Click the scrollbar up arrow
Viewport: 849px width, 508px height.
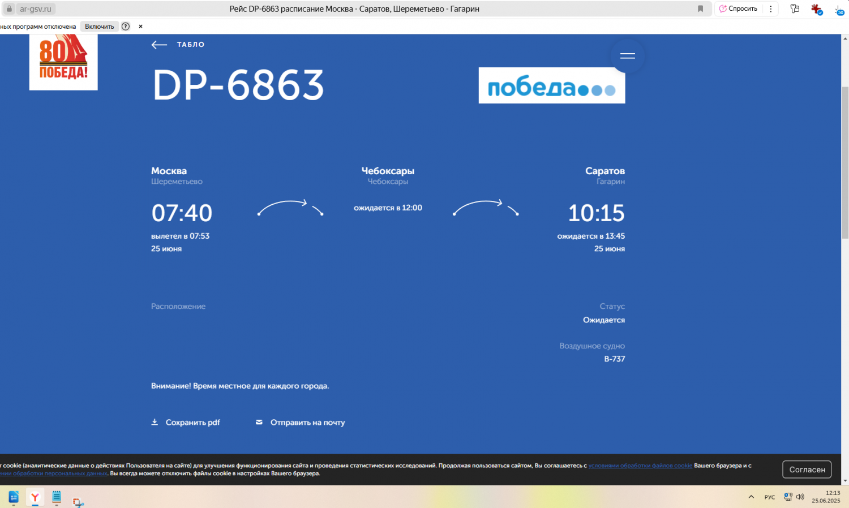(x=845, y=38)
